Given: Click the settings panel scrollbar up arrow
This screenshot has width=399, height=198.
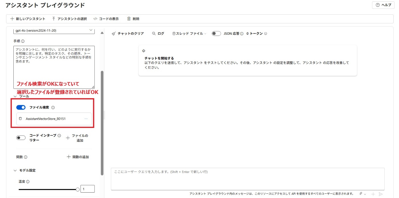Looking at the screenshot, I should pyautogui.click(x=102, y=33).
